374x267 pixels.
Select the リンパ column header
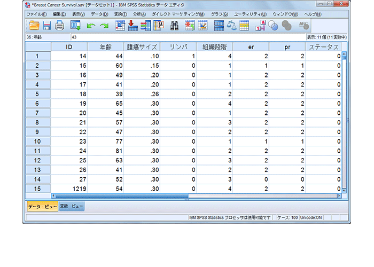178,47
